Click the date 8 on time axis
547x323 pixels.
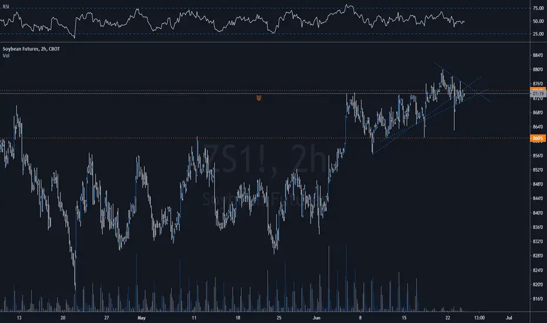pos(360,318)
